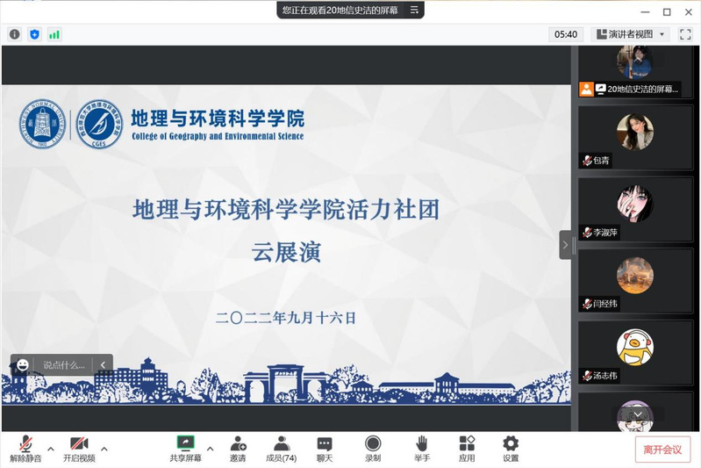Expand video options arrow beside 开启视频
The width and height of the screenshot is (701, 468).
(104, 449)
